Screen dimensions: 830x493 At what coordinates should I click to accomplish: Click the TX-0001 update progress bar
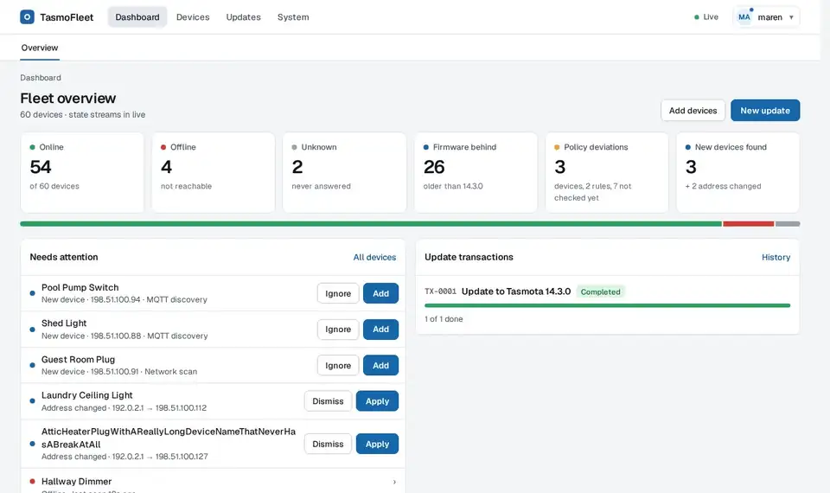(x=607, y=305)
